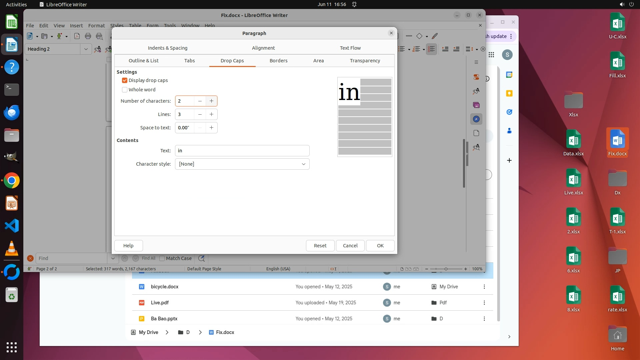Uncheck Display drop caps
This screenshot has width=640, height=360.
125,80
